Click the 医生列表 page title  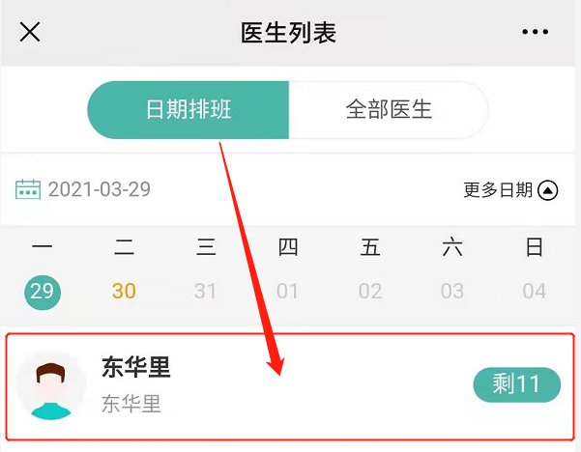pyautogui.click(x=288, y=33)
